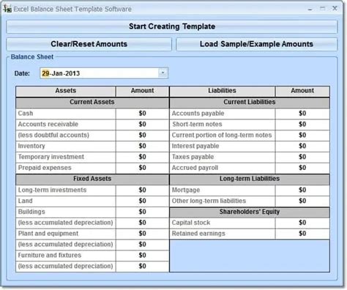
Task: Edit the Short-term notes amount
Action: 302,124
